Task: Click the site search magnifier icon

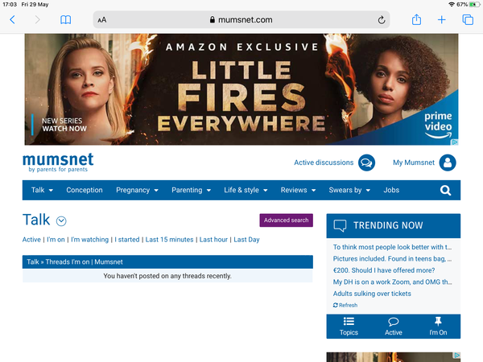Action: (446, 191)
